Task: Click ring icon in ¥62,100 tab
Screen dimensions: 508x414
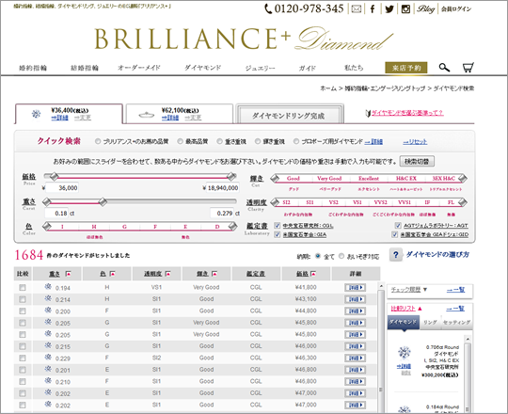Action: (x=146, y=115)
